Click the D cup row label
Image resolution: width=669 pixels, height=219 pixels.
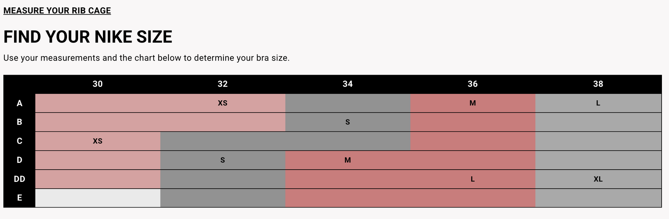click(x=19, y=160)
